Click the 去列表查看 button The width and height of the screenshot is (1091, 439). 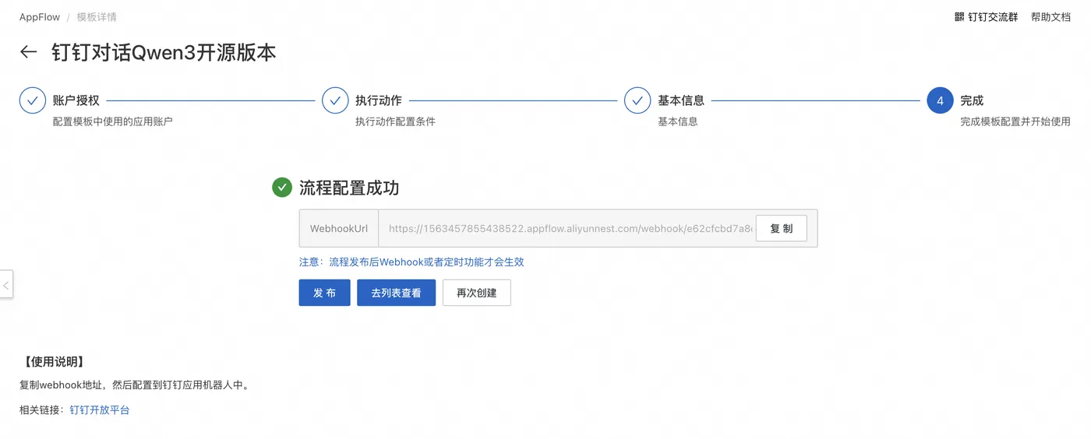click(396, 293)
